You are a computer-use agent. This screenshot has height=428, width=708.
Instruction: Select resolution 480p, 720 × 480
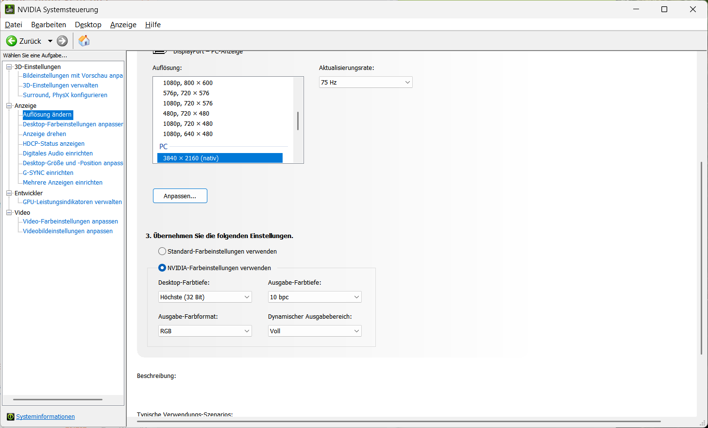coord(186,114)
